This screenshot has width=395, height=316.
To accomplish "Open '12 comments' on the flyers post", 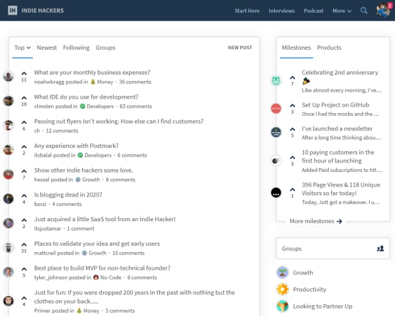I will click(62, 131).
